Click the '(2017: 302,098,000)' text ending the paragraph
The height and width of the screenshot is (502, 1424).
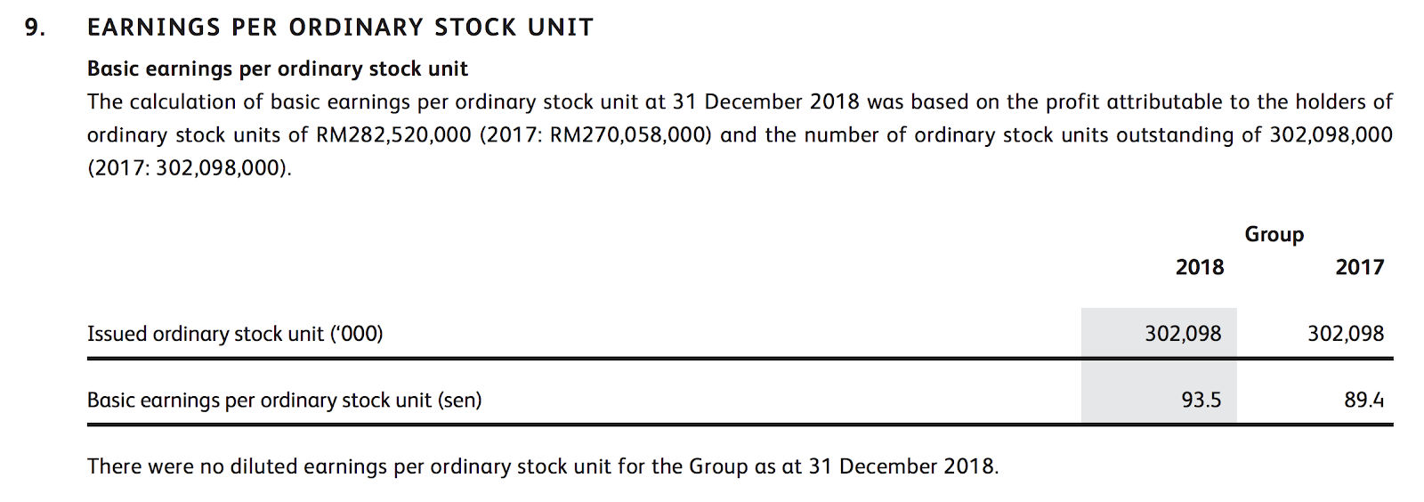(x=190, y=168)
